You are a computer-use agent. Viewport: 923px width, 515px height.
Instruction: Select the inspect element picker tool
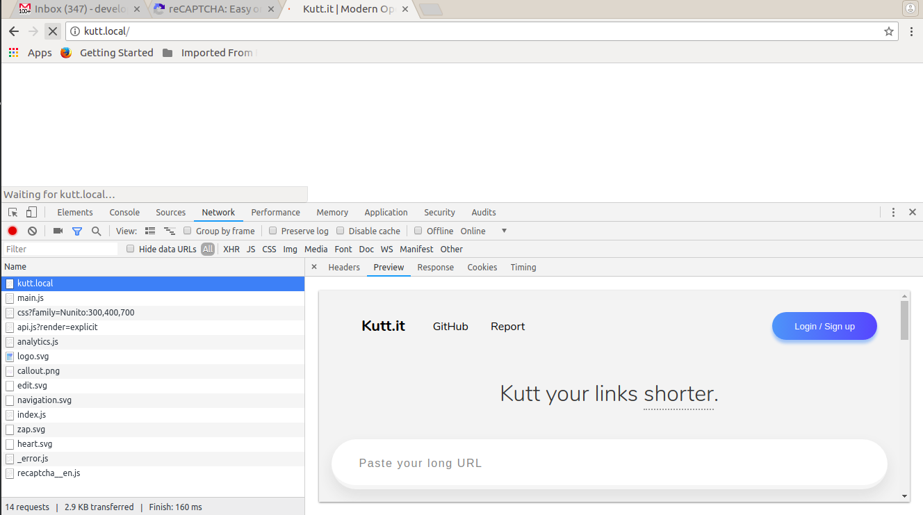point(11,211)
